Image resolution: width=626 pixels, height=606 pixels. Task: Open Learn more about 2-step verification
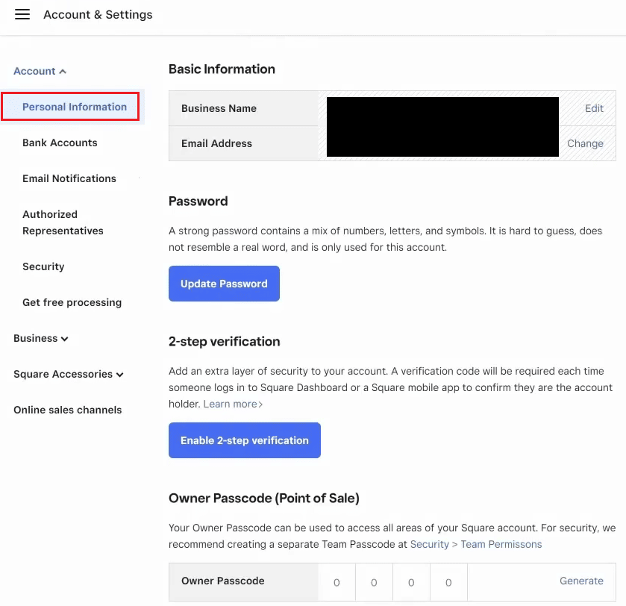(233, 404)
